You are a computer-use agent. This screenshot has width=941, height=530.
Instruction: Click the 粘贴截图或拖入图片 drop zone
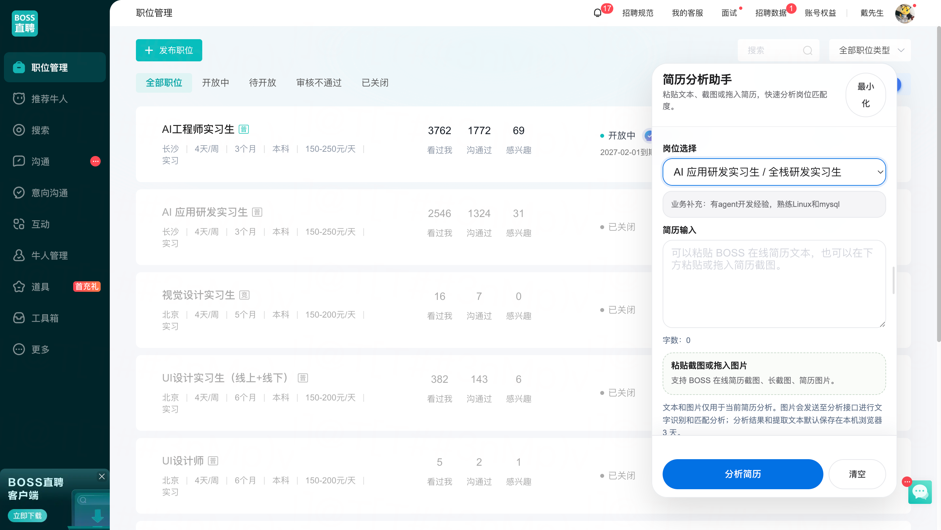(x=774, y=374)
